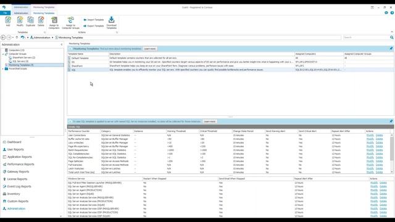Open Gateway Reports in the navigation pane
The image size is (395, 222).
click(16, 171)
